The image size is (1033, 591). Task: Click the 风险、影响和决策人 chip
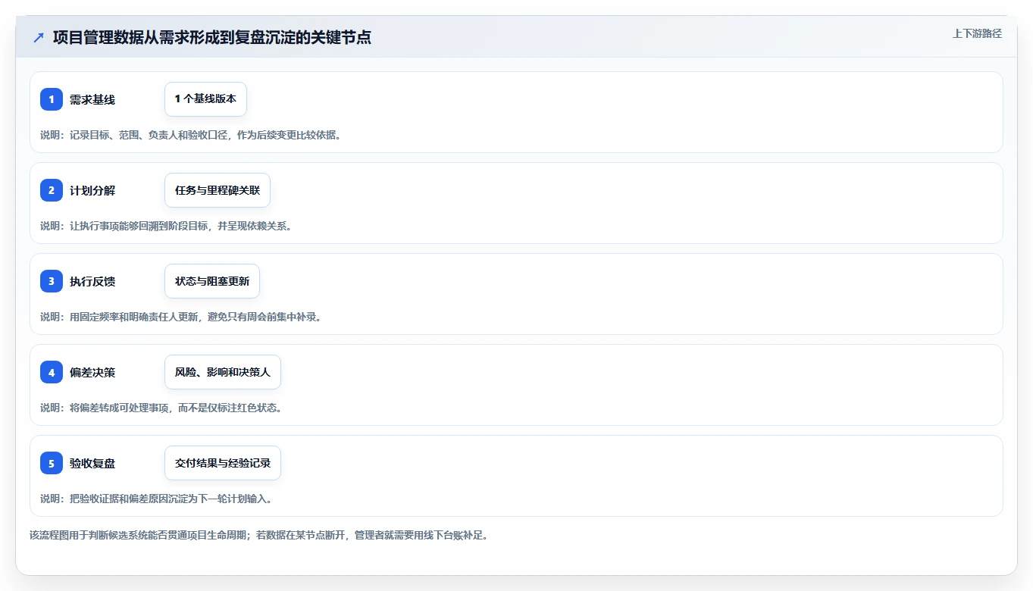(223, 372)
